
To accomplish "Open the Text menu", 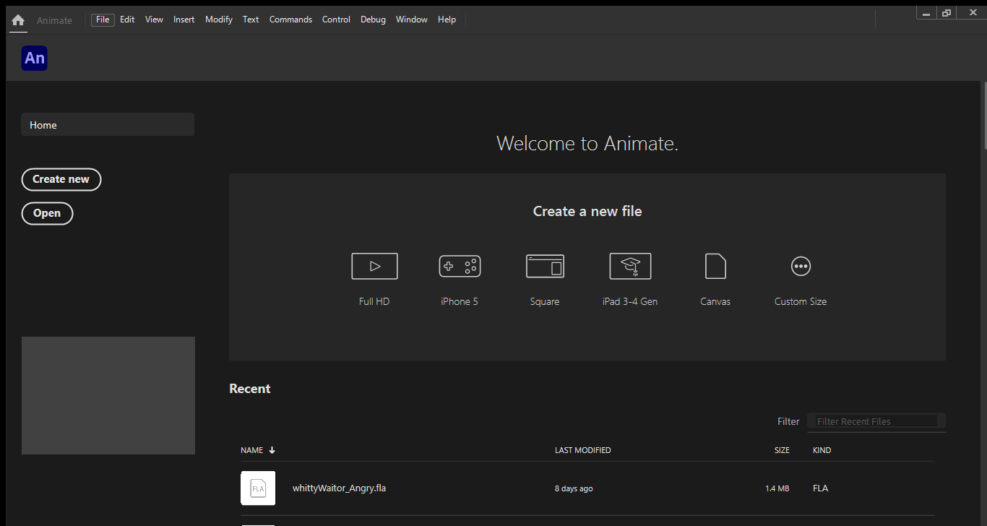I will point(251,20).
